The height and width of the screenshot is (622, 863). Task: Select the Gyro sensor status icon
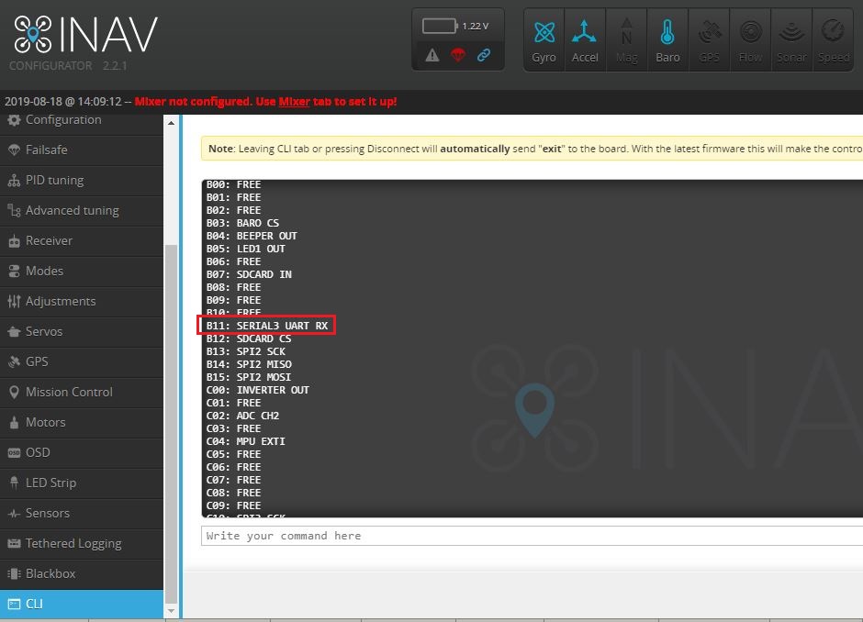coord(543,39)
